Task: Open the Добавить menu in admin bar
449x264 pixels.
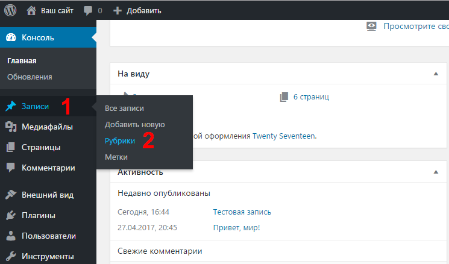Action: 144,11
